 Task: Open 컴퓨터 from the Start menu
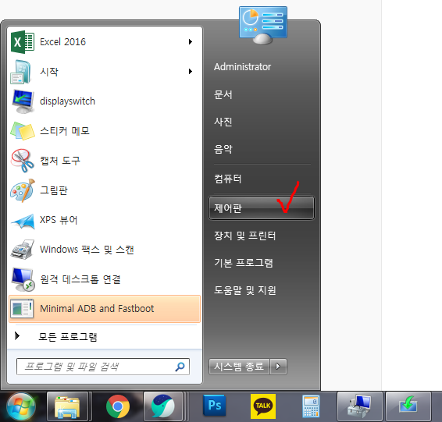click(227, 179)
